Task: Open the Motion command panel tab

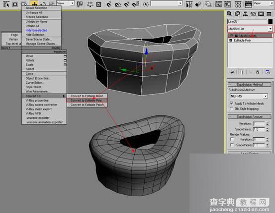Action: [253, 14]
